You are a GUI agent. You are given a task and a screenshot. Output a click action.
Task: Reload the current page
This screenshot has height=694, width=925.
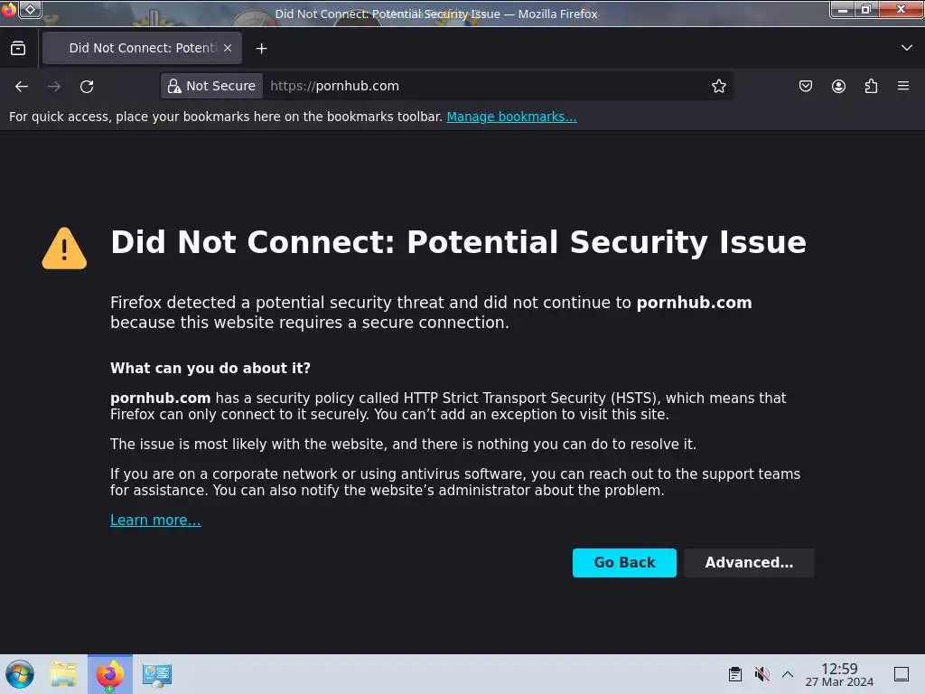pos(87,86)
